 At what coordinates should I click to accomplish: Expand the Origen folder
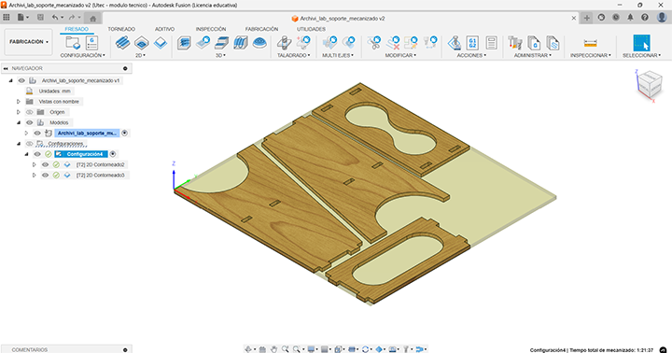click(19, 112)
